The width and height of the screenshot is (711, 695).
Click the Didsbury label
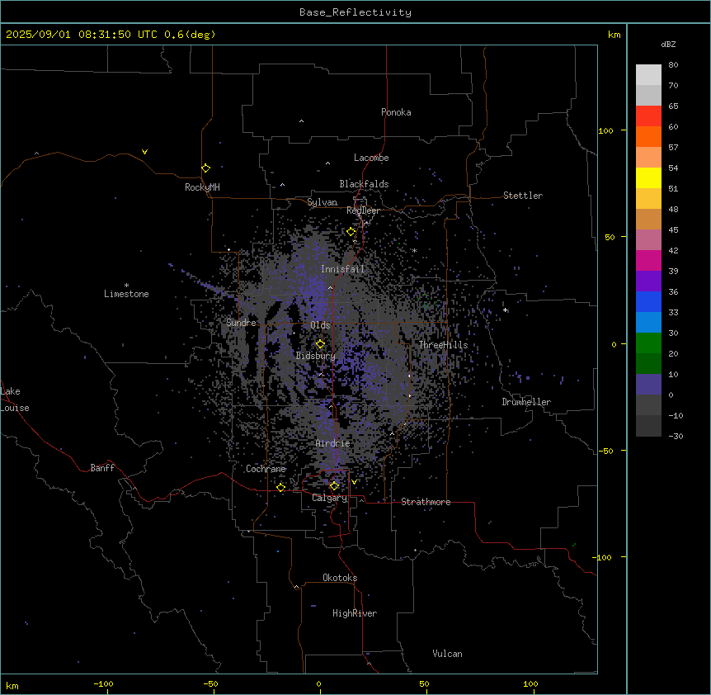point(316,356)
